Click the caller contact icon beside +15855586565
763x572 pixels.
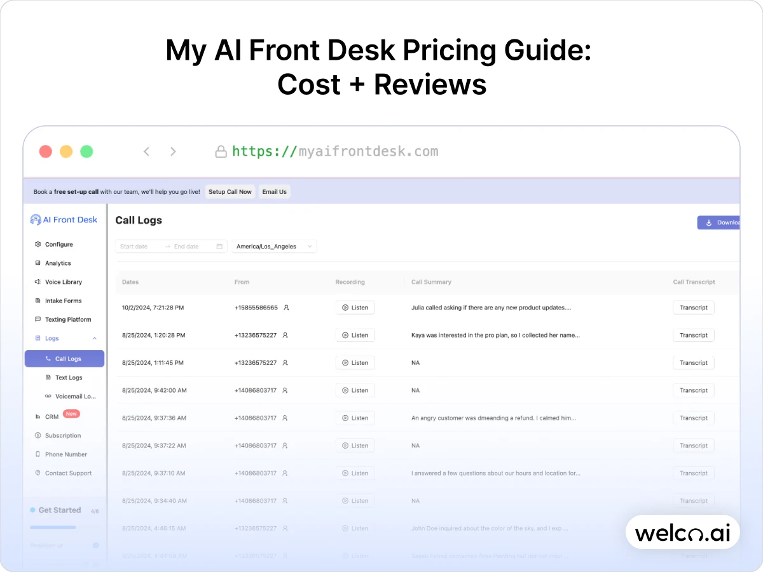[x=285, y=307]
